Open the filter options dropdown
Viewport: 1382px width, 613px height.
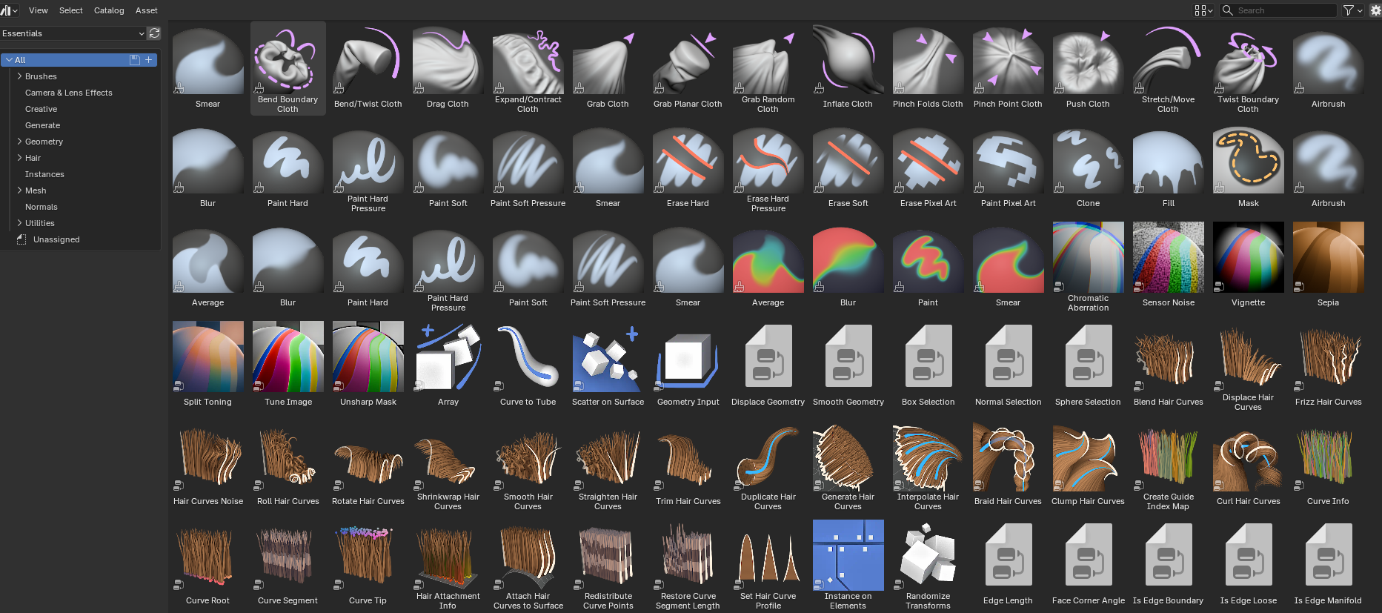tap(1353, 10)
